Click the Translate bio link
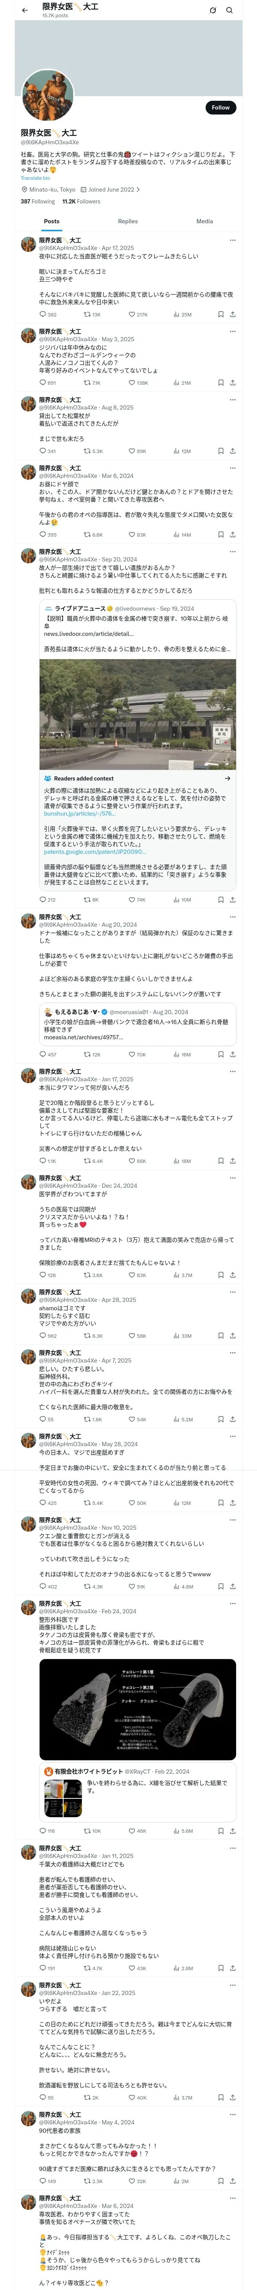Screen dimensions: 257x2290 pyautogui.click(x=35, y=178)
